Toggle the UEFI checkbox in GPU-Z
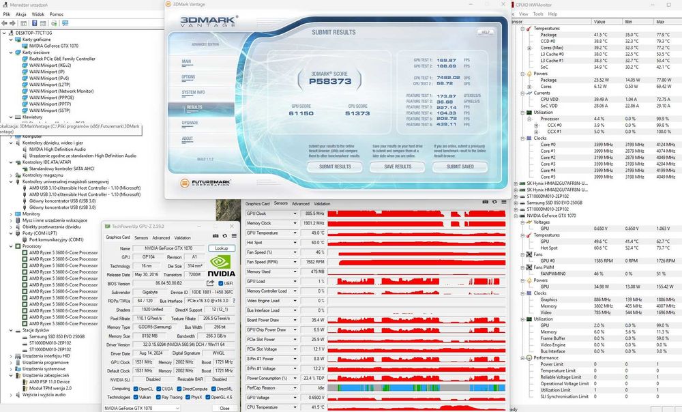682x412 pixels. coord(221,283)
